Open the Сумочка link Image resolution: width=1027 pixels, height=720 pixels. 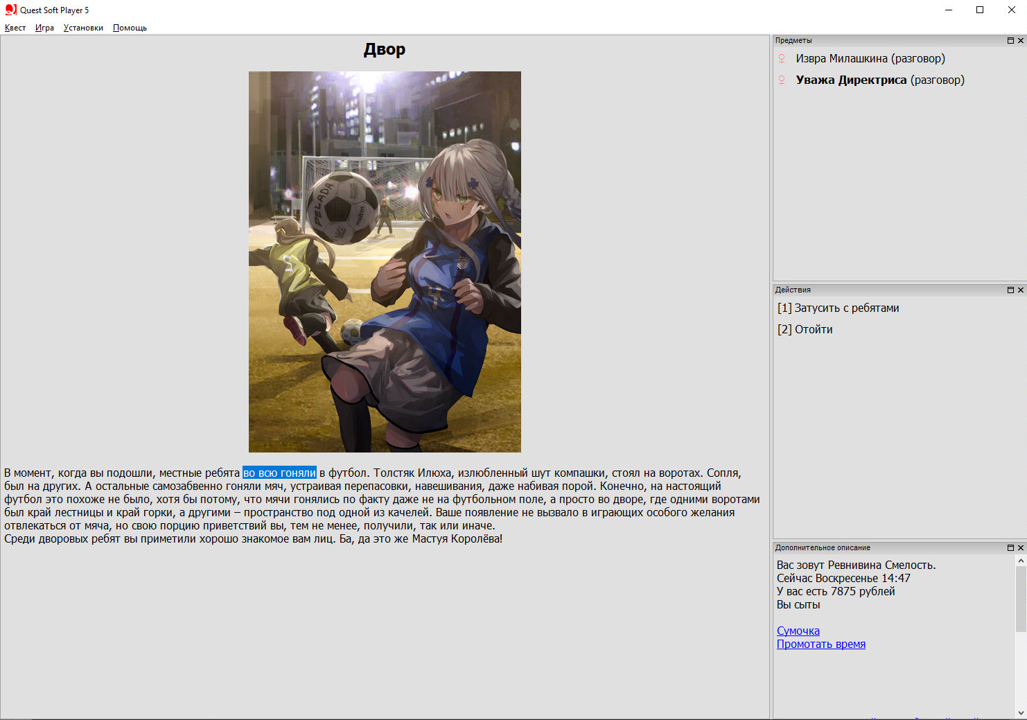point(798,631)
